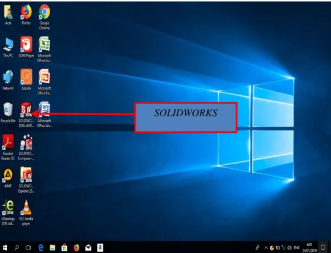Select the VLC media player shortcut
Screen dimensions: 331x253
tap(26, 213)
